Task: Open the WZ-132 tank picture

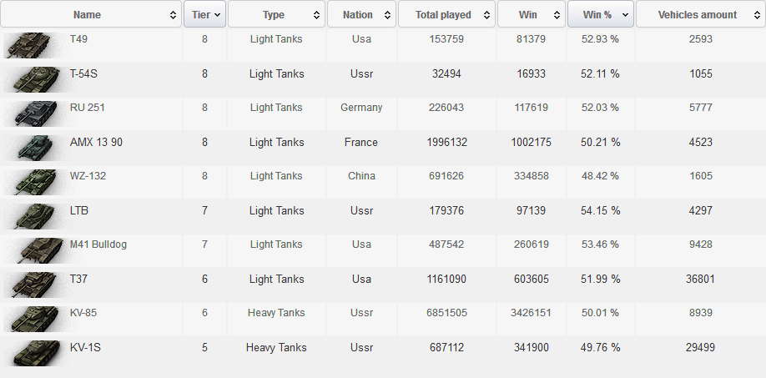Action: click(32, 181)
